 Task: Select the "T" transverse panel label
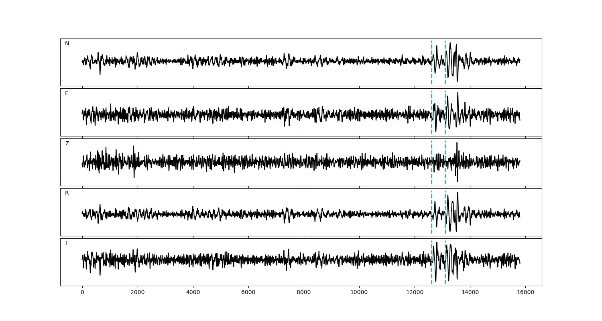click(67, 243)
